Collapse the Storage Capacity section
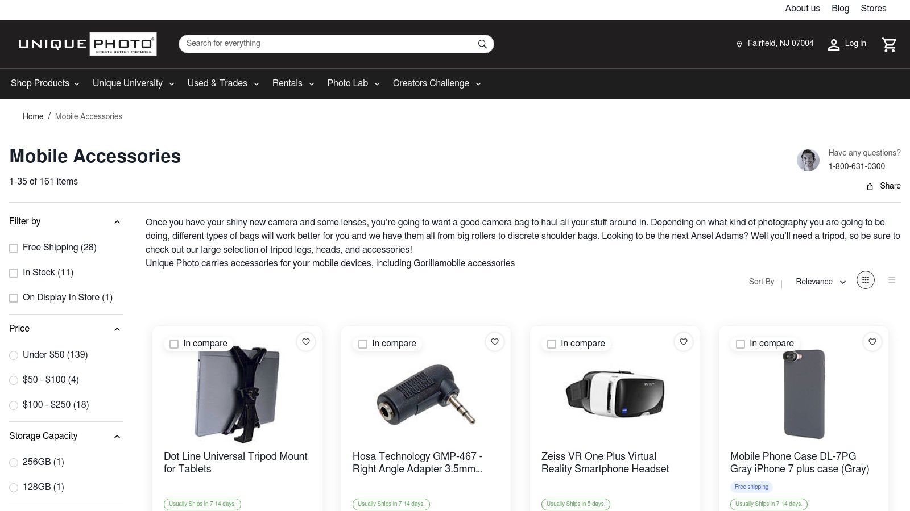Screen dimensions: 910x511 (x=117, y=437)
